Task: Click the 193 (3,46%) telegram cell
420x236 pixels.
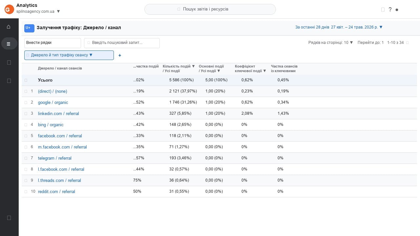Action: pos(180,158)
